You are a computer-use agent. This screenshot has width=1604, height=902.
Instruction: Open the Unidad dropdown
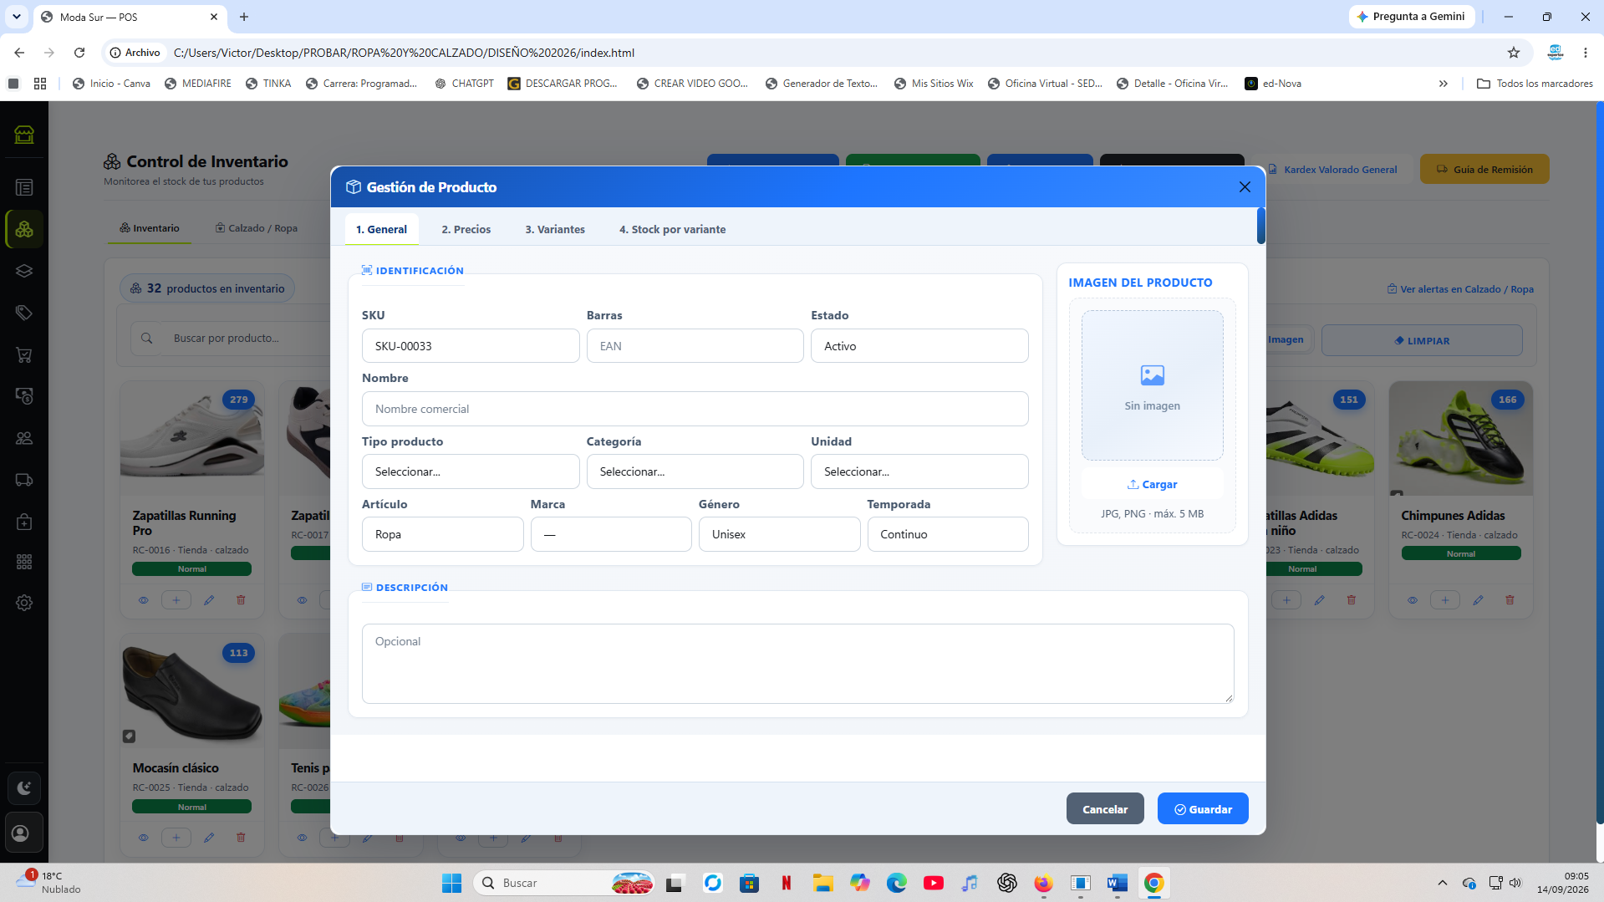click(919, 471)
